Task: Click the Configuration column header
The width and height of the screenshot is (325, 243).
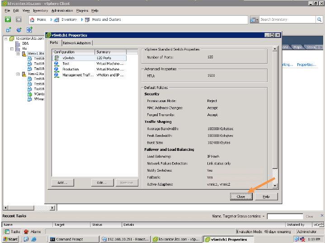Action: pyautogui.click(x=73, y=52)
